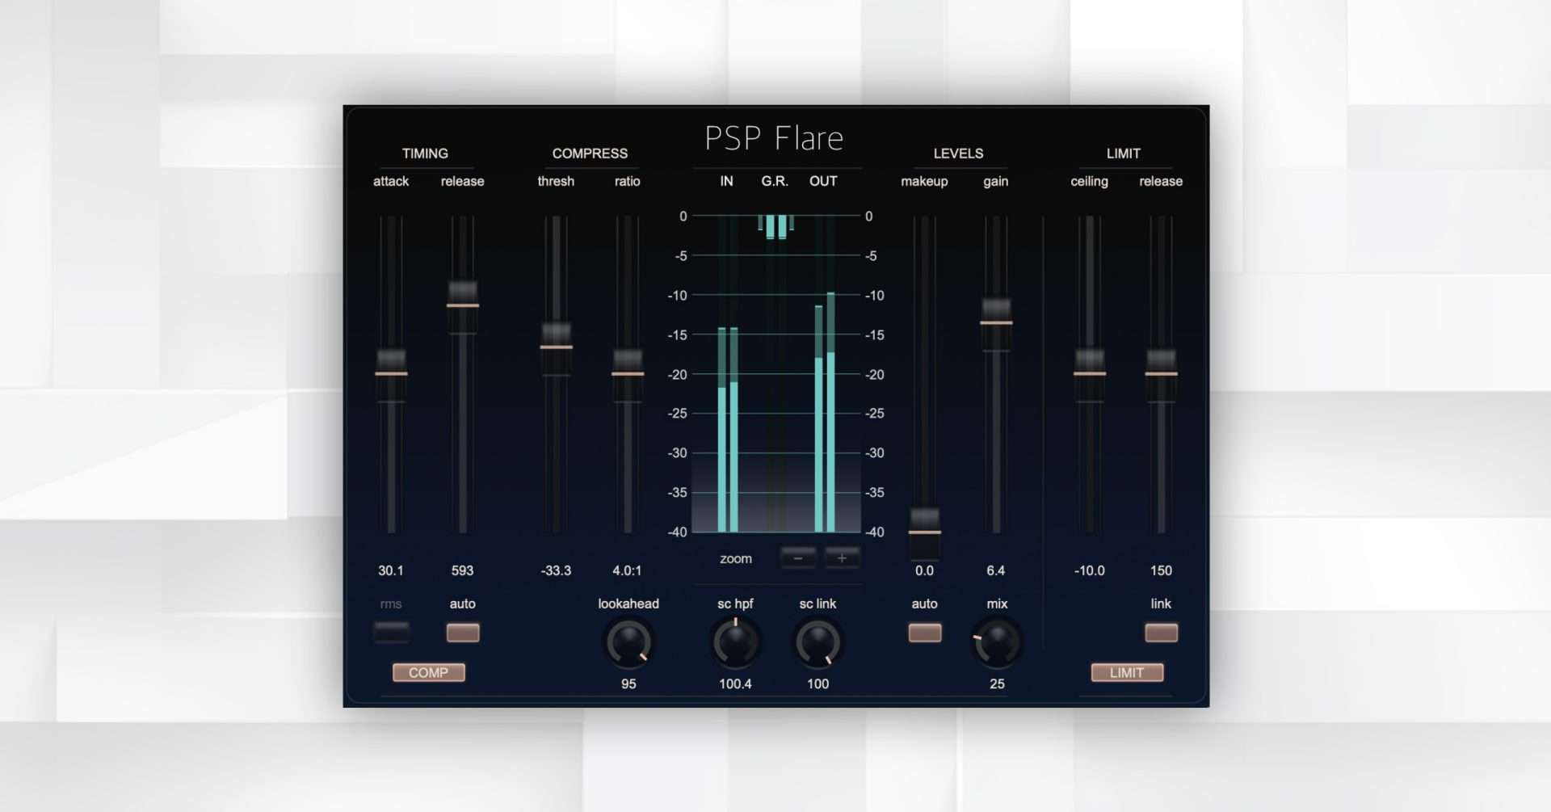This screenshot has width=1551, height=812.
Task: Click the lookahead knob
Action: [628, 643]
